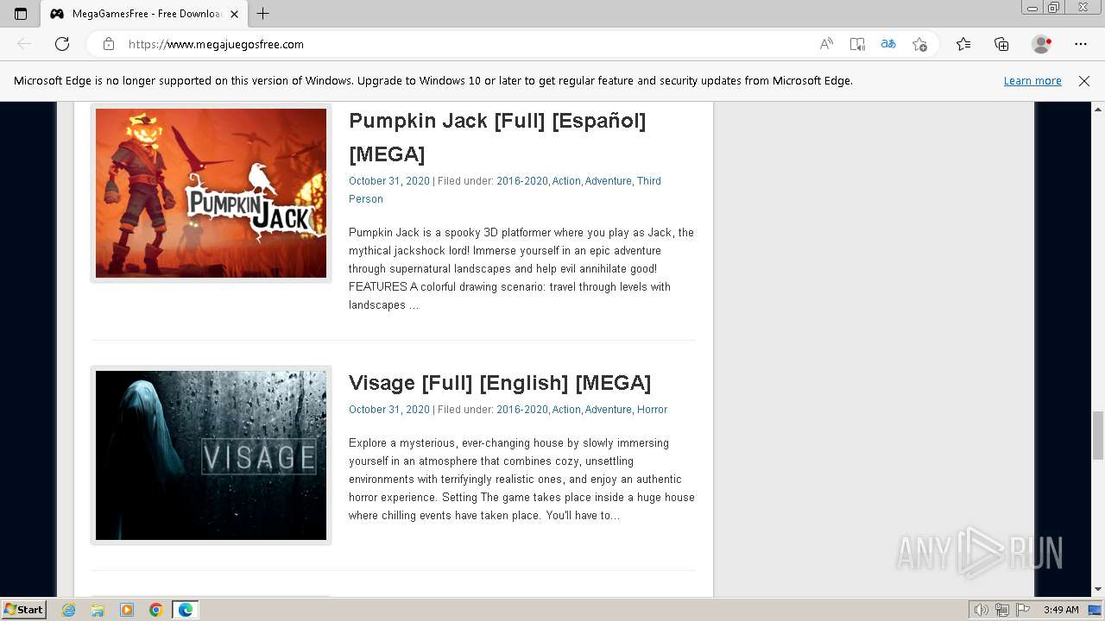The width and height of the screenshot is (1105, 621).
Task: Open a new browser tab
Action: tap(263, 14)
